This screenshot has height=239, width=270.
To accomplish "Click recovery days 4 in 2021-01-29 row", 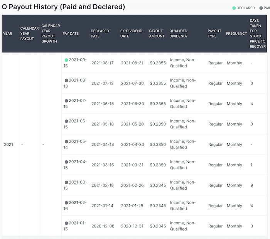I will point(251,205).
